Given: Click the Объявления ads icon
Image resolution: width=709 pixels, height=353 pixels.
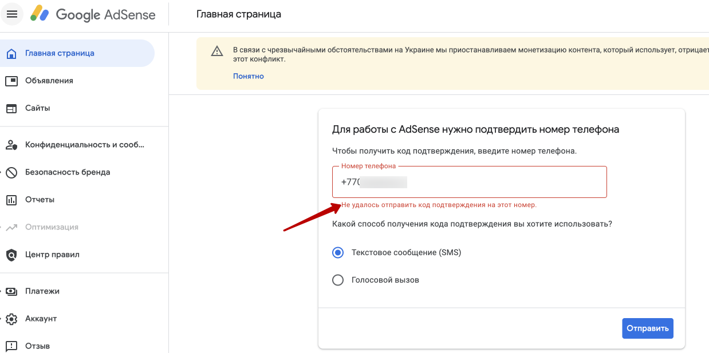Looking at the screenshot, I should click(11, 81).
